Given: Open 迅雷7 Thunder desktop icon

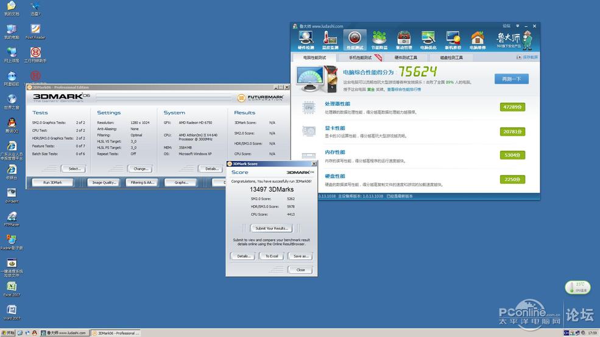Looking at the screenshot, I should coord(35,9).
